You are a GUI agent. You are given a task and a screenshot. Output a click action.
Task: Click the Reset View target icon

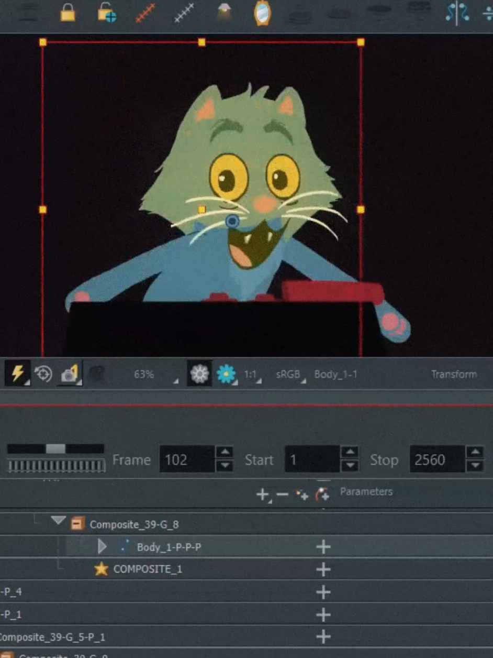(43, 374)
